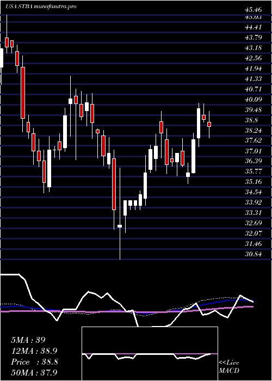This screenshot has width=272, height=381.
Task: Click the 50MA : 37.9 readout
Action: coord(34,372)
